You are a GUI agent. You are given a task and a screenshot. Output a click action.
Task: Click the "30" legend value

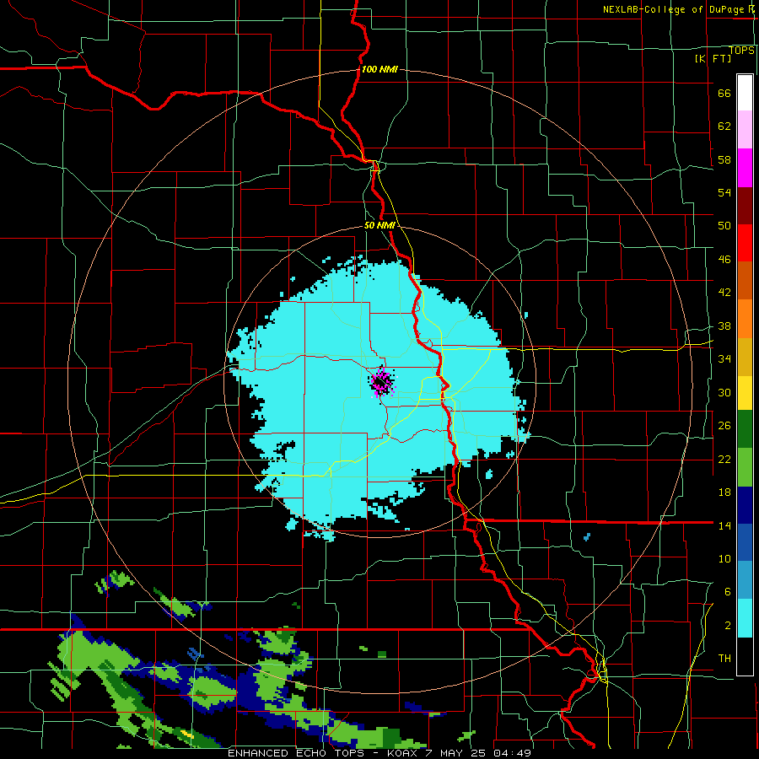724,392
